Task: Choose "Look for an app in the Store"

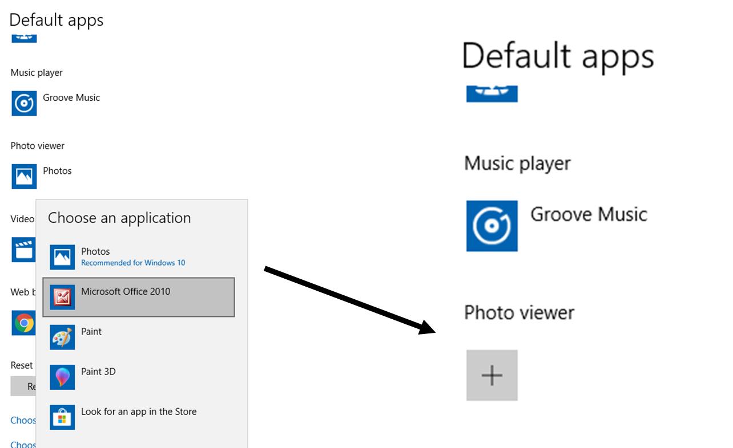Action: click(x=139, y=412)
